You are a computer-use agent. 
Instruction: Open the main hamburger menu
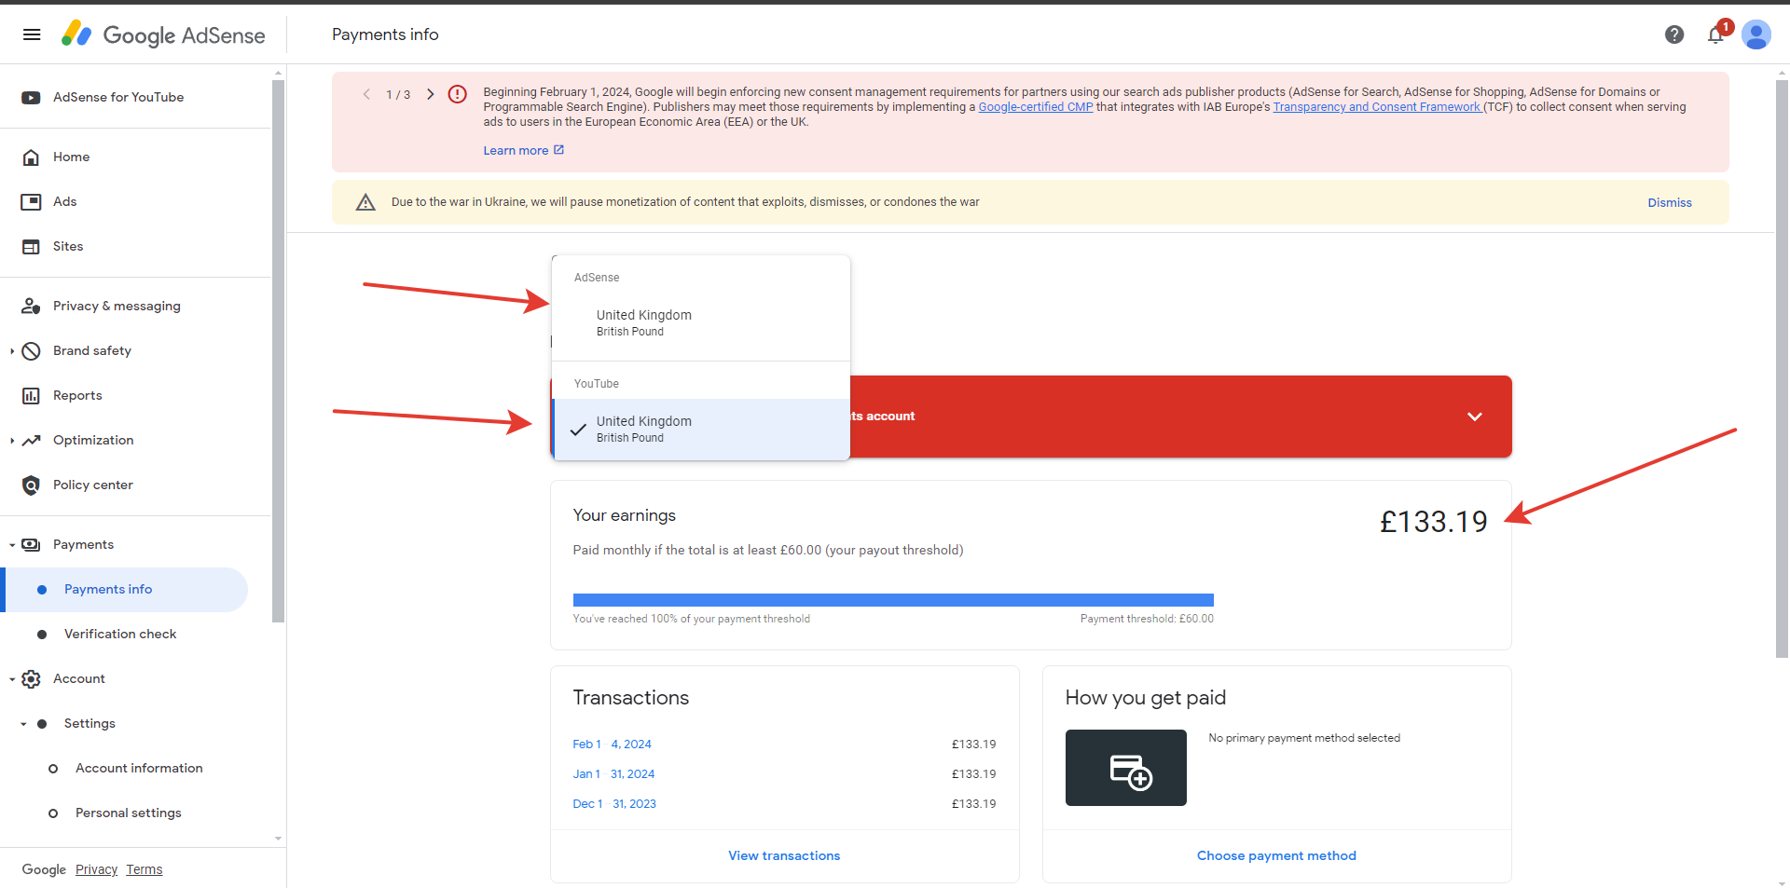(x=32, y=34)
